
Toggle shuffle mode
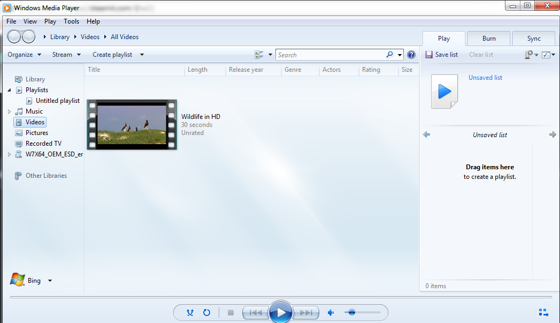pos(190,313)
